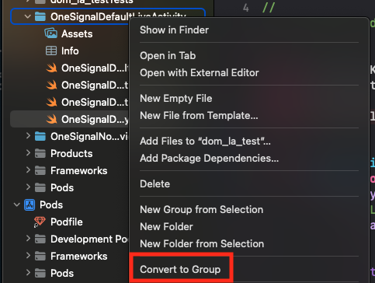Expand the Products group chevron
This screenshot has width=375, height=283.
[x=28, y=153]
